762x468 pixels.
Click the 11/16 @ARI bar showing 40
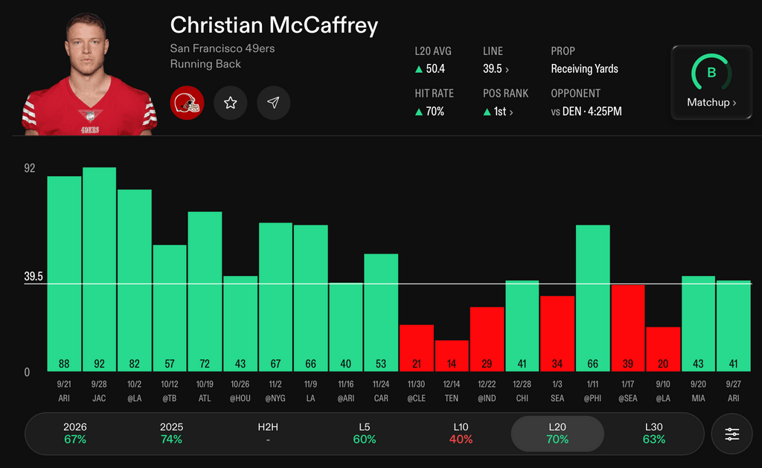[x=346, y=327]
